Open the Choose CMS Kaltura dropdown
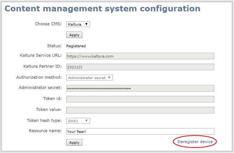The width and height of the screenshot is (234, 153). point(78,24)
